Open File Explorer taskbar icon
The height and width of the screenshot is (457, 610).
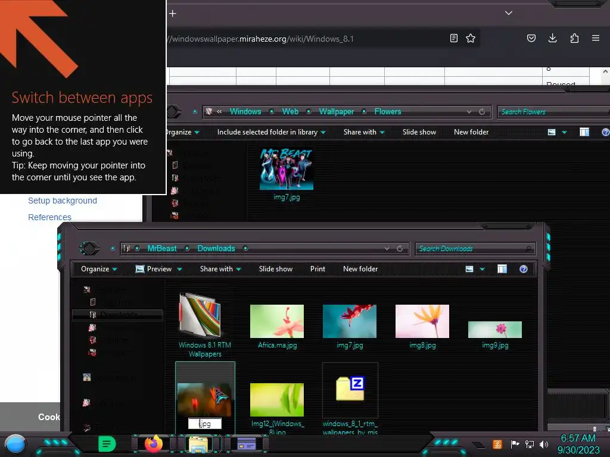pos(198,444)
